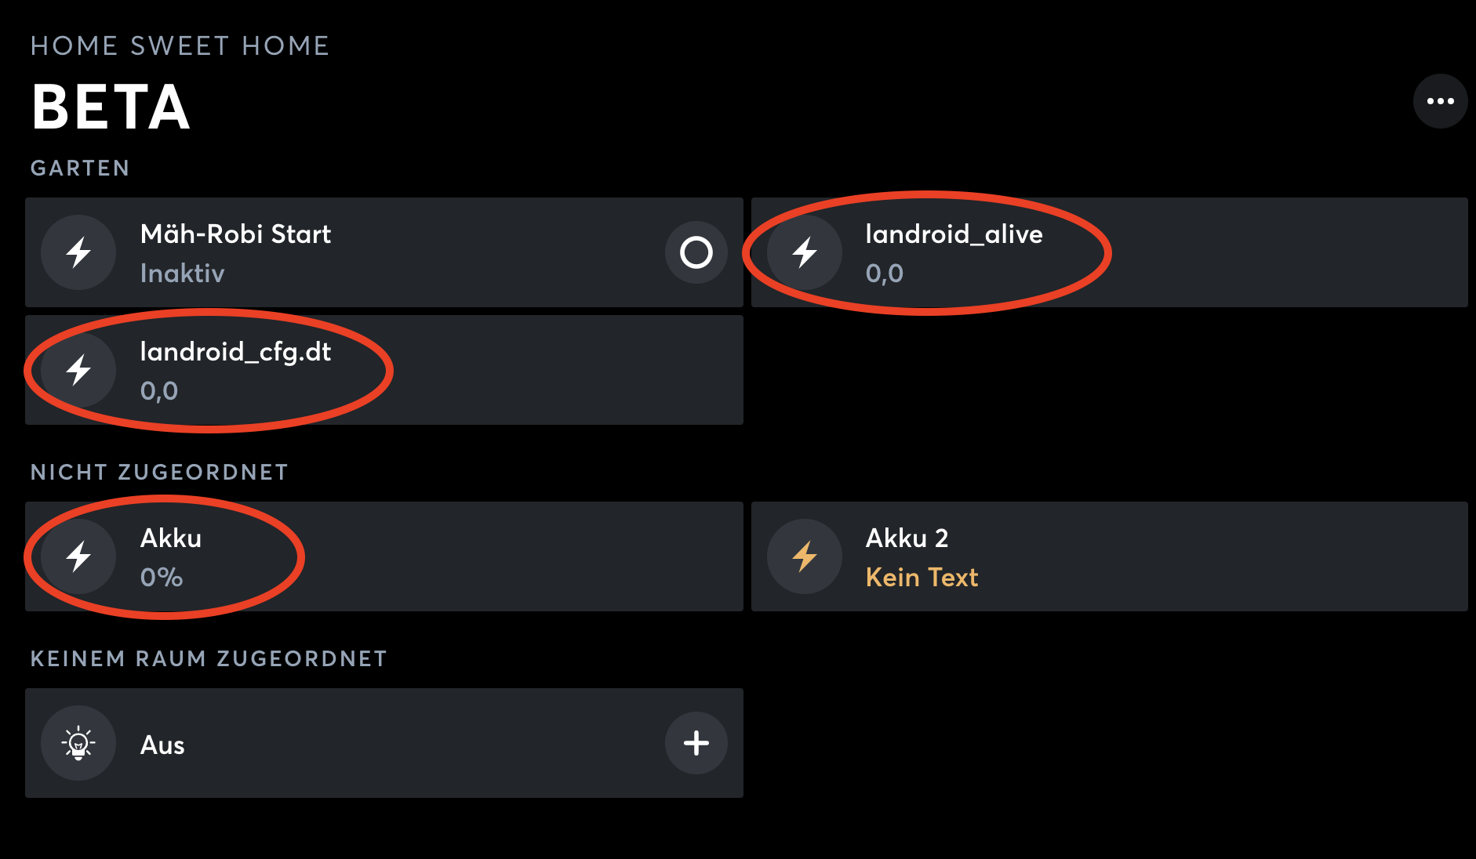The height and width of the screenshot is (859, 1476).
Task: Select the Akku 2 tile name
Action: 907,538
